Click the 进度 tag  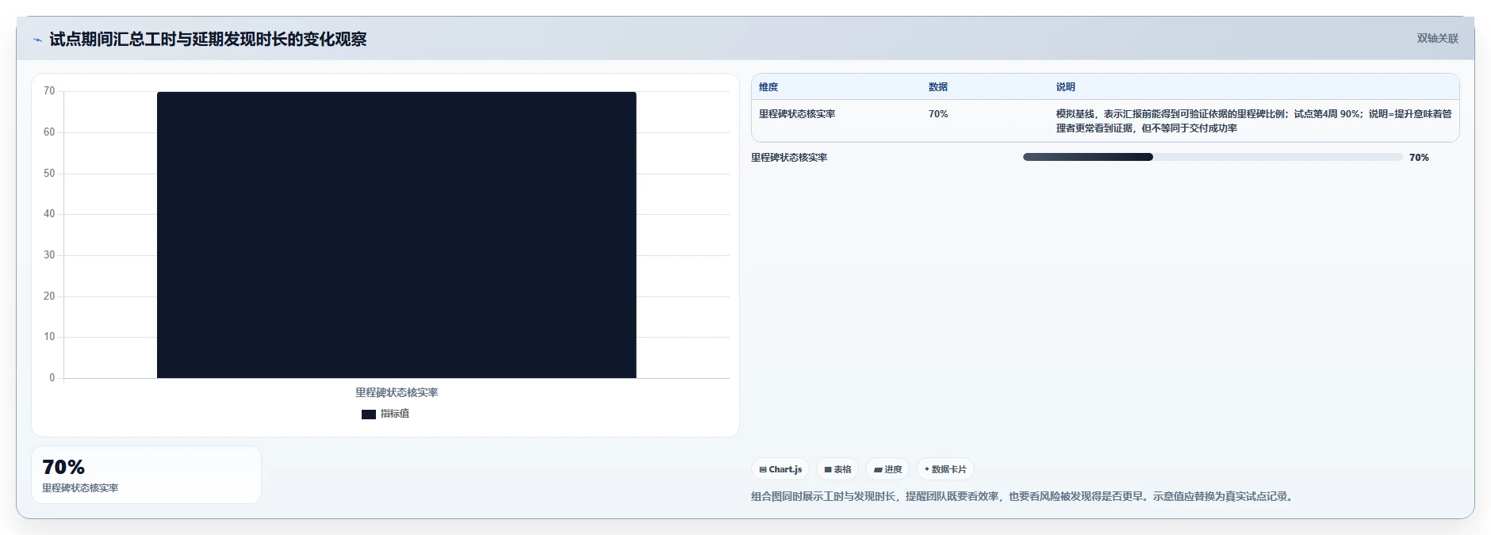[x=887, y=469]
